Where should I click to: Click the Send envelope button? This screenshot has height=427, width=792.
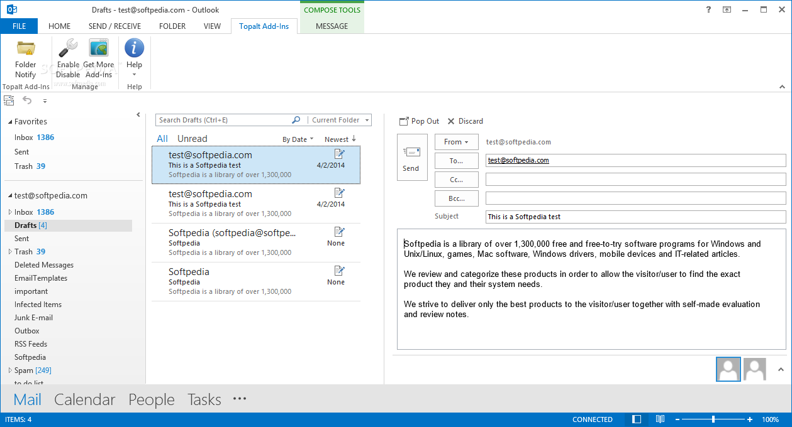[x=412, y=158]
